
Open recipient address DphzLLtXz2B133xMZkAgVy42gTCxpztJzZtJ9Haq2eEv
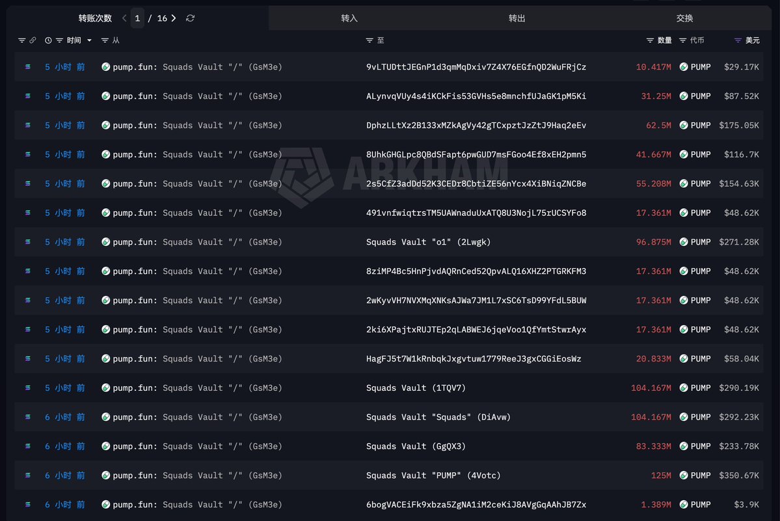pos(476,126)
